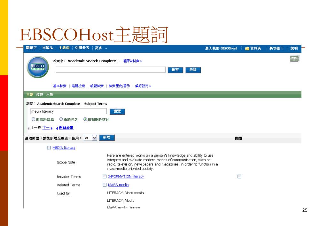This screenshot has width=327, height=226.
Task: Click the Broader Terms label
Action: pyautogui.click(x=69, y=177)
